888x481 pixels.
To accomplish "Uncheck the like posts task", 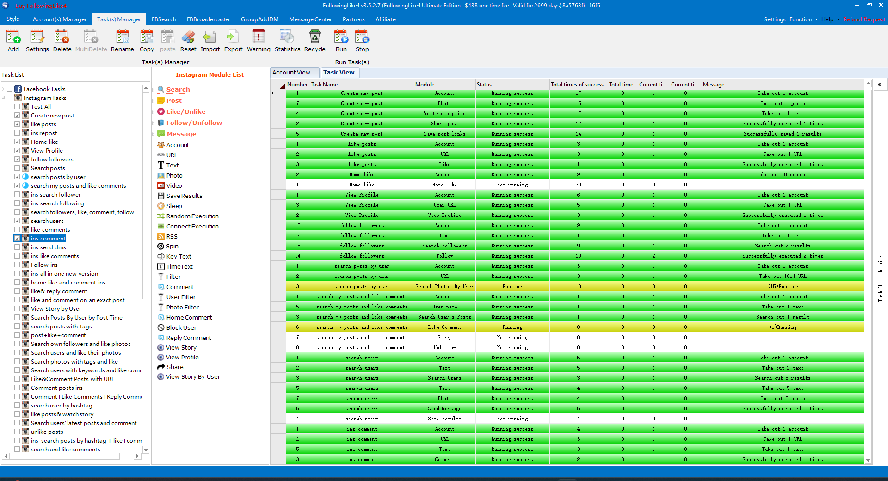I will tap(17, 124).
